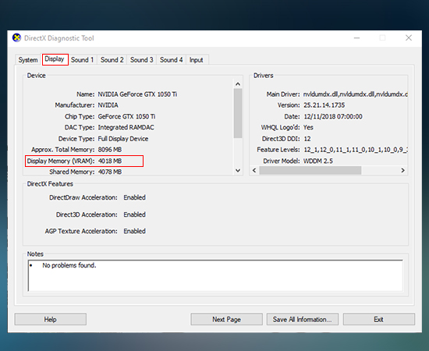Image resolution: width=429 pixels, height=351 pixels.
Task: Click the Exit button
Action: click(379, 319)
